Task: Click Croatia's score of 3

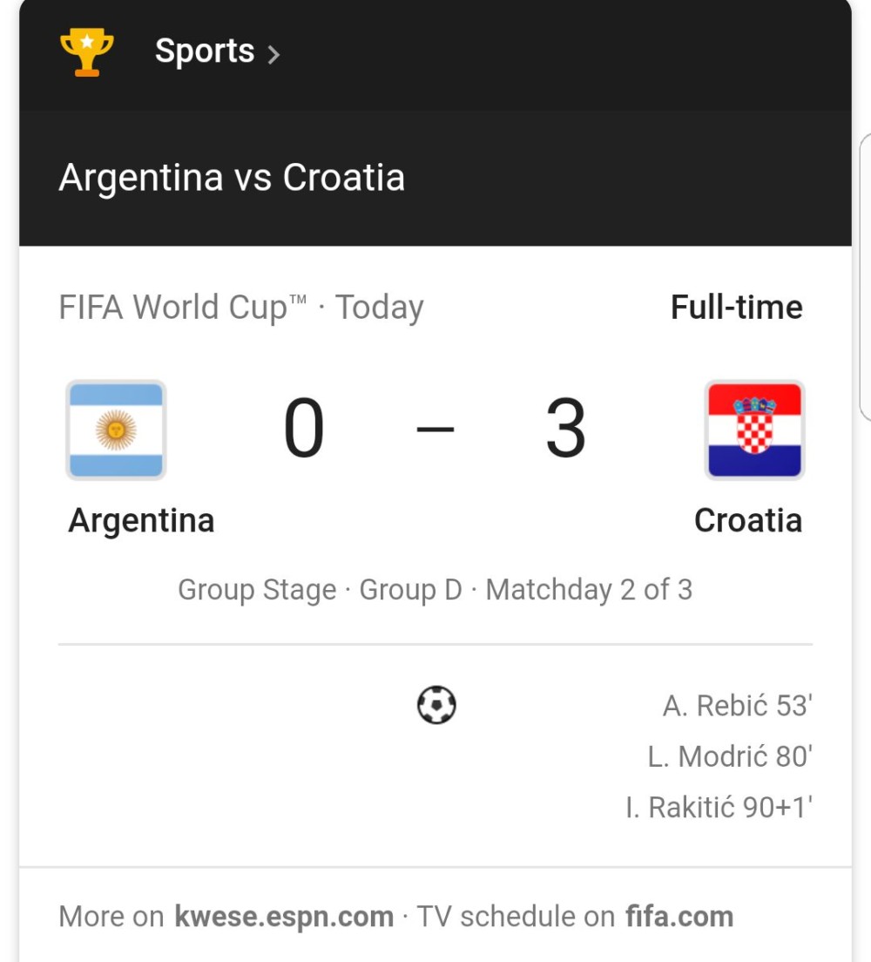Action: click(x=565, y=428)
